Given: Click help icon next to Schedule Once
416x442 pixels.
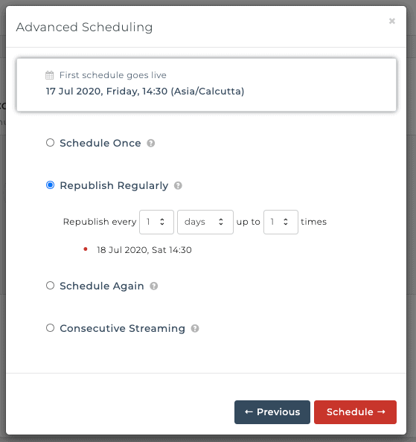Looking at the screenshot, I should point(151,143).
